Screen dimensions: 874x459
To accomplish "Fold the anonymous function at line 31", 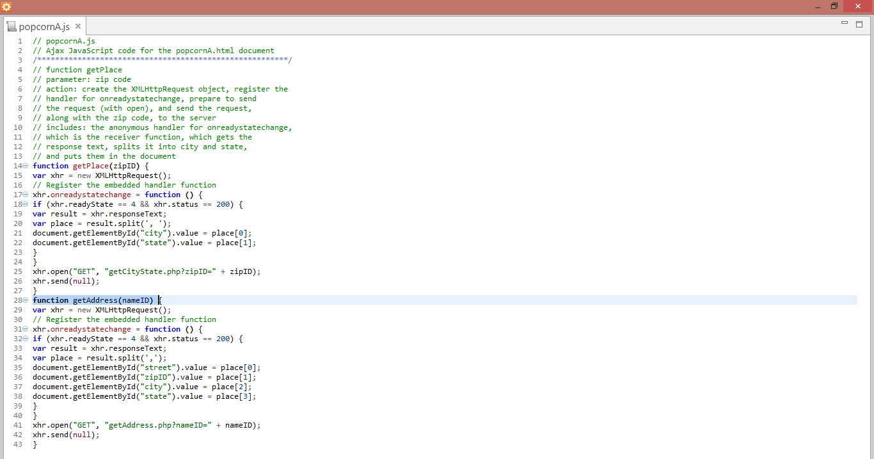I will pyautogui.click(x=26, y=329).
